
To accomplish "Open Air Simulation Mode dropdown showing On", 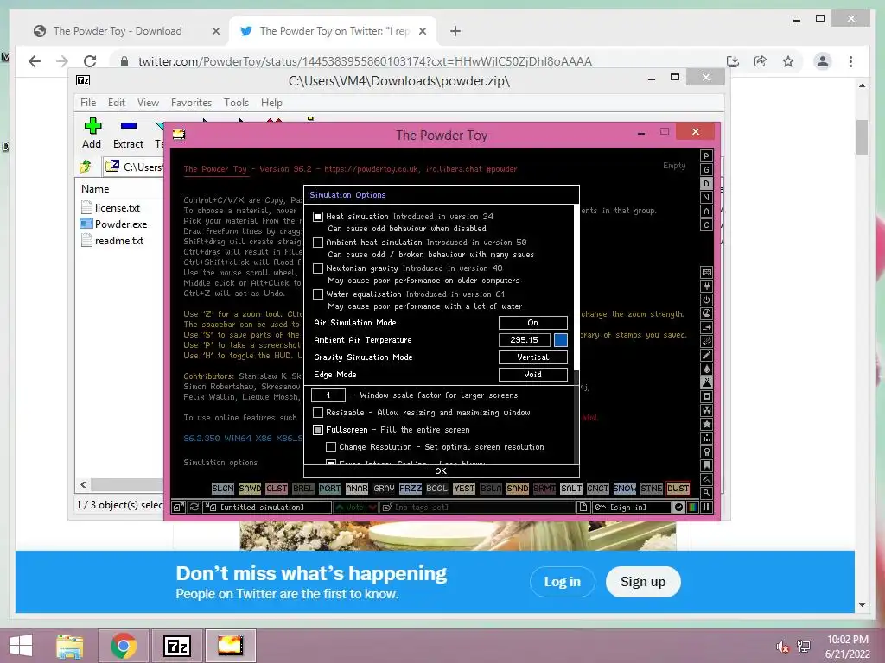I will click(532, 323).
